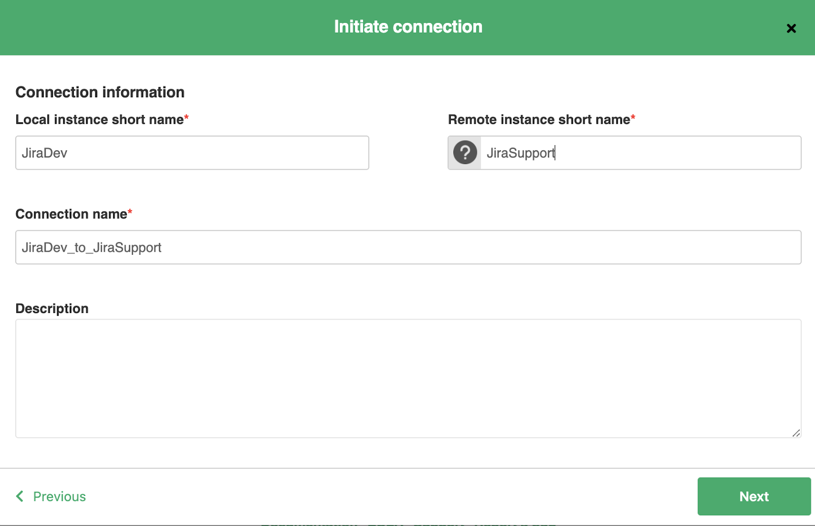Viewport: 815px width, 526px height.
Task: Click the Local instance short name field
Action: (192, 153)
